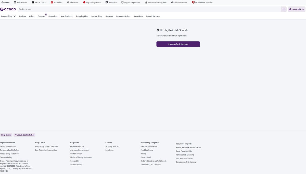The image size is (306, 174).
Task: Open Recipes in the navigation bar
Action: [x=22, y=16]
